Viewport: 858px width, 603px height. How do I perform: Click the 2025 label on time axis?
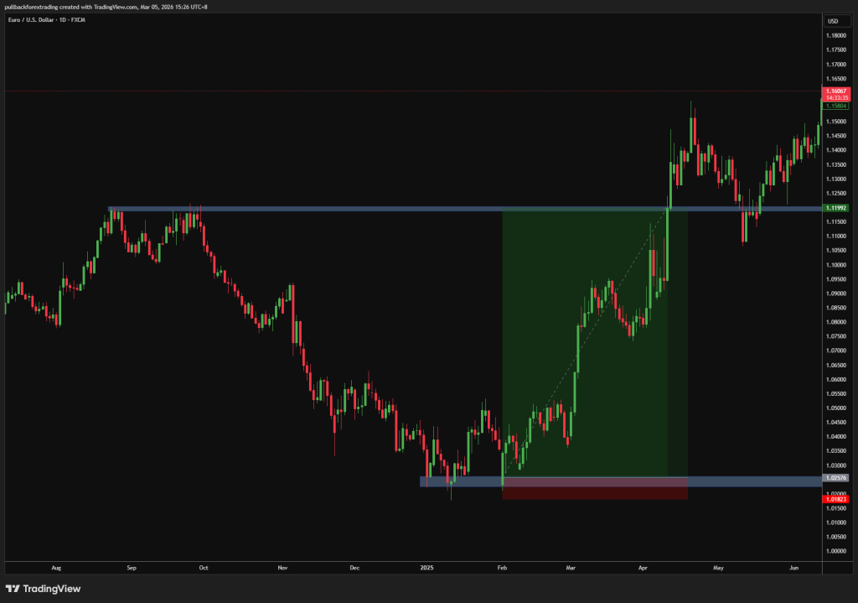click(x=426, y=567)
